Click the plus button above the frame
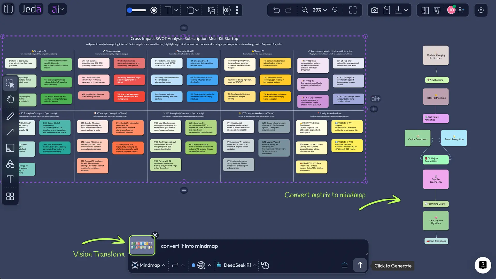 click(184, 28)
